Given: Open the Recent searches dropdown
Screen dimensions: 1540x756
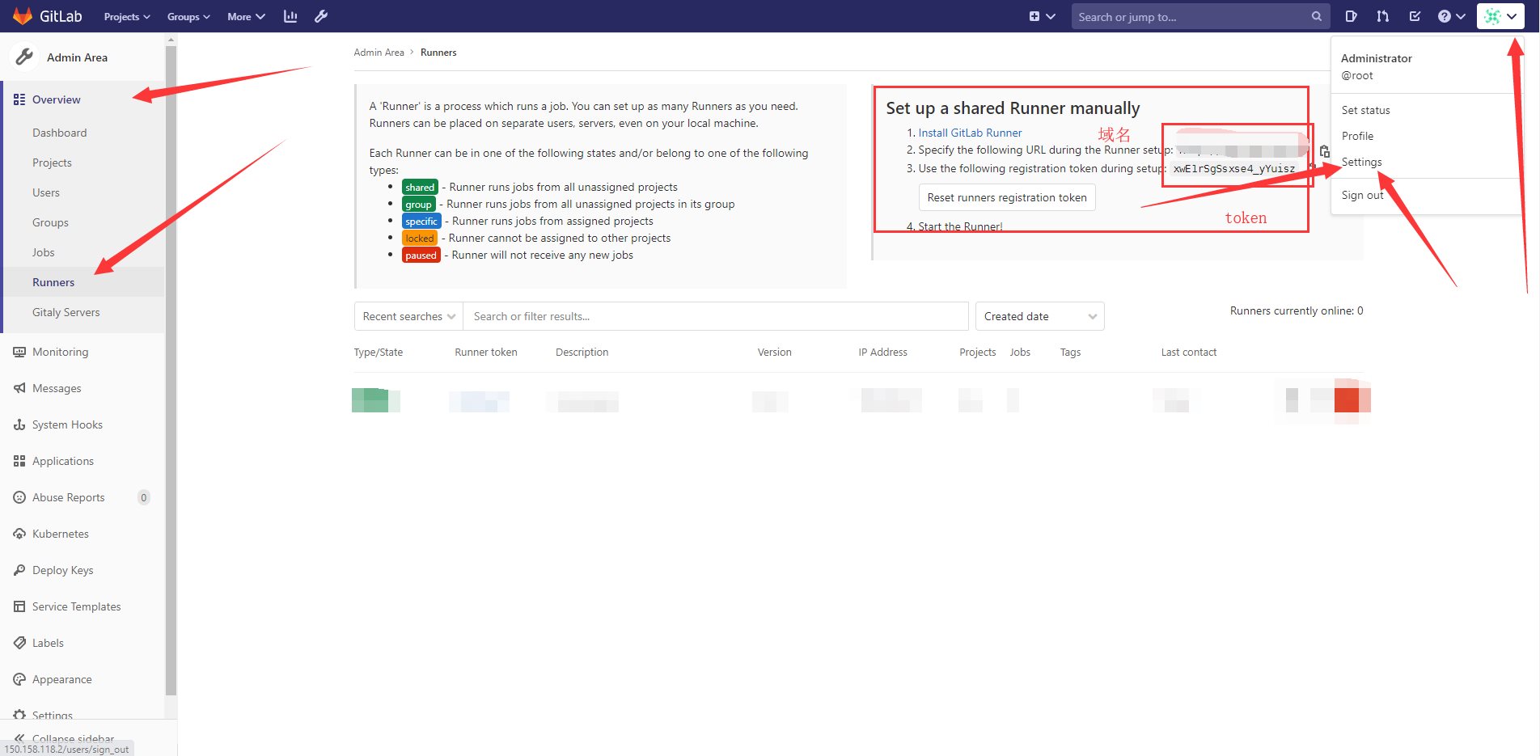Looking at the screenshot, I should click(408, 316).
